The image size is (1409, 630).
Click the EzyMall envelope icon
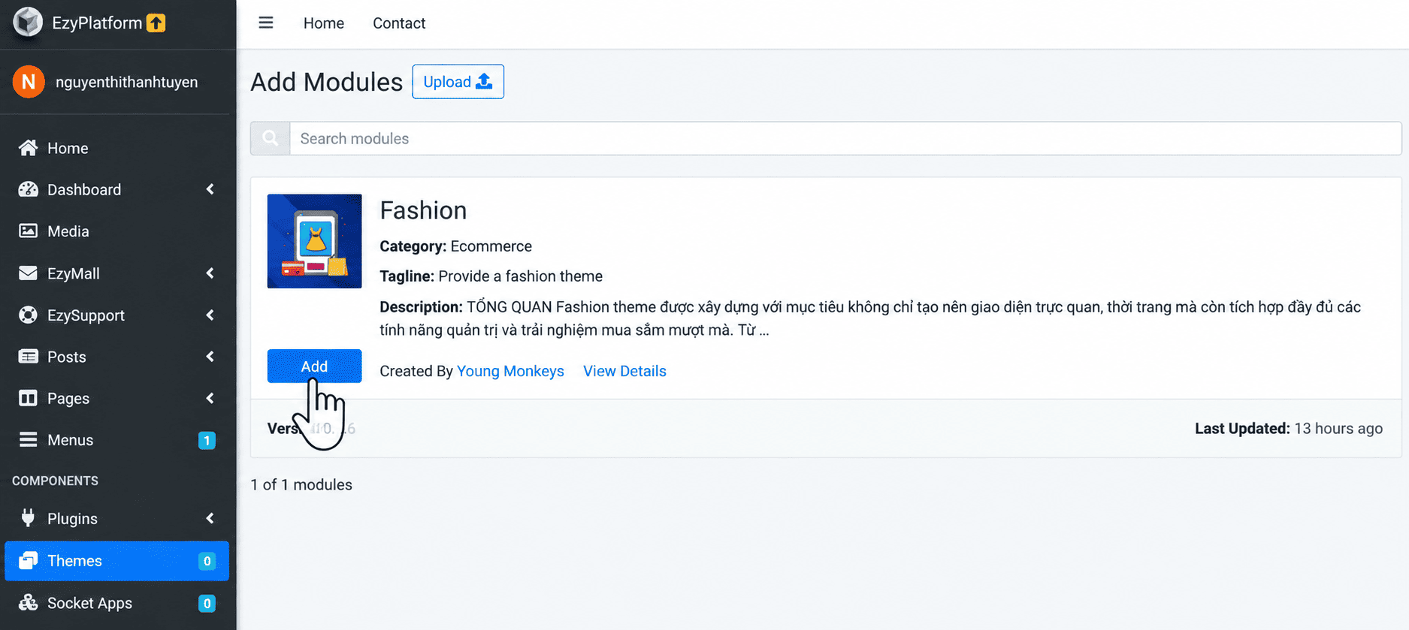pos(28,273)
